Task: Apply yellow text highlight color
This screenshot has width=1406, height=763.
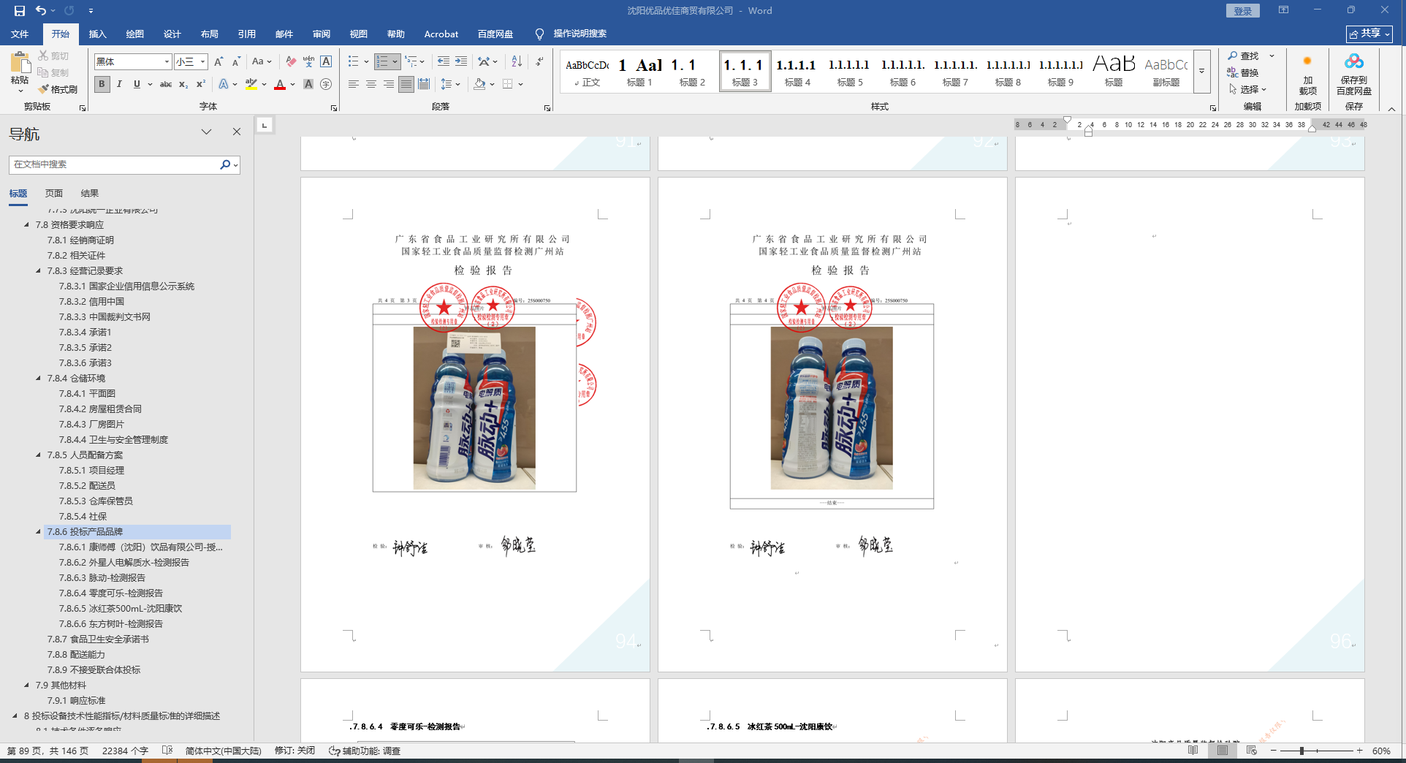Action: pos(251,85)
